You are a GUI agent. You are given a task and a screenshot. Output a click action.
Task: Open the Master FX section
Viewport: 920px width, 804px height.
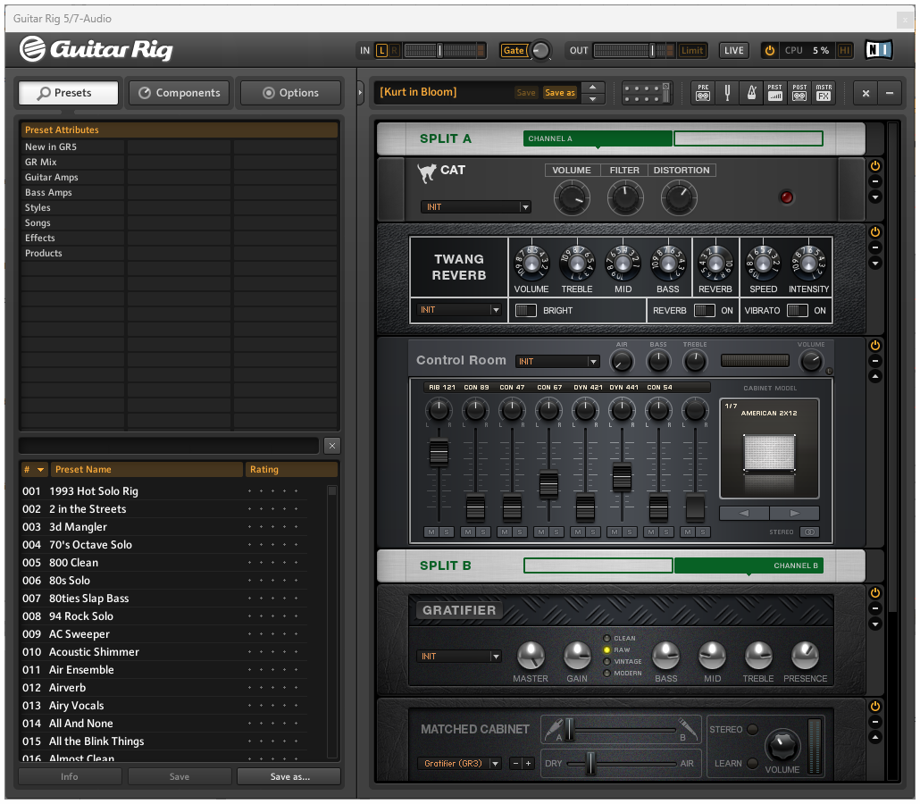[824, 92]
